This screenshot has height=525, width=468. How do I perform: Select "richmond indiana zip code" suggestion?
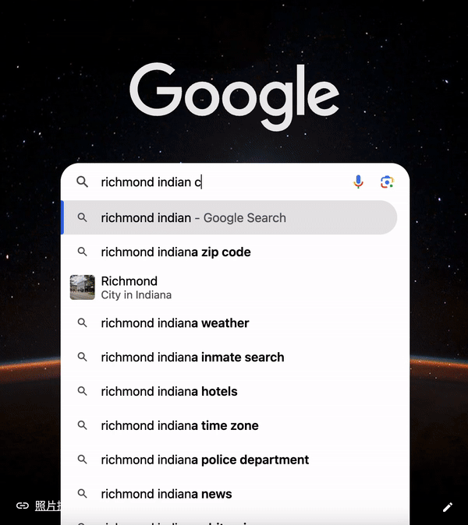(x=175, y=252)
